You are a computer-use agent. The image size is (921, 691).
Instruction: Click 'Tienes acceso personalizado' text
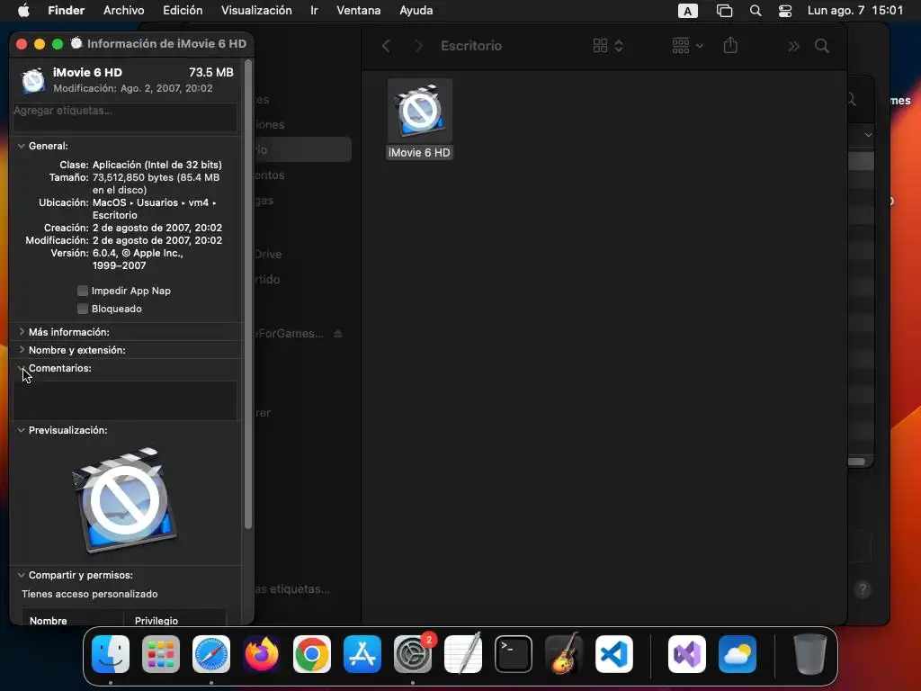[90, 594]
